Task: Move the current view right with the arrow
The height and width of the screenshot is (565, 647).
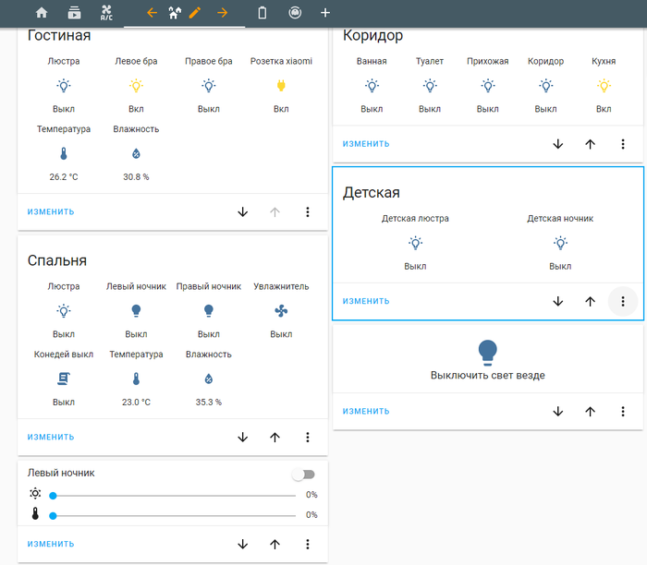Action: point(222,13)
